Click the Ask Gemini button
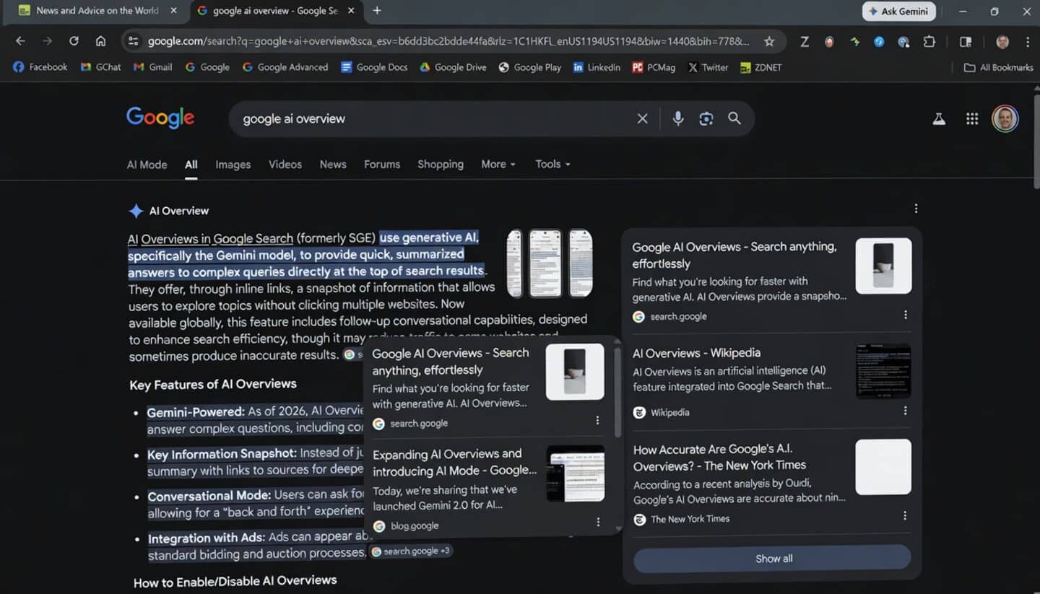This screenshot has width=1040, height=594. pyautogui.click(x=898, y=11)
